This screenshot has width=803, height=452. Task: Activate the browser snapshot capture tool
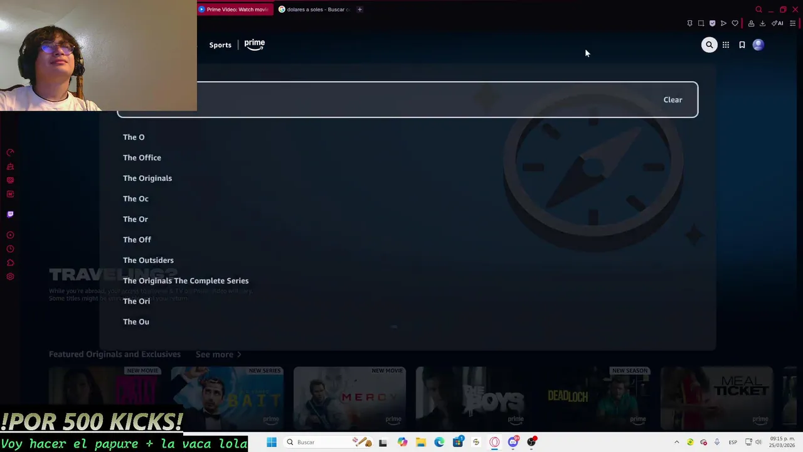701,23
